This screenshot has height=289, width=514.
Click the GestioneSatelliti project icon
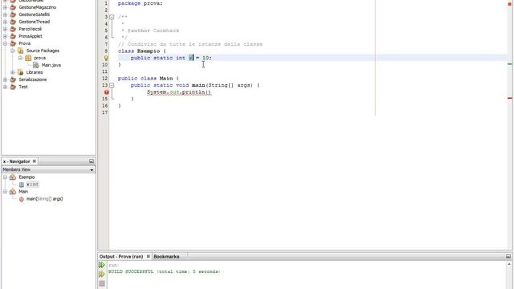13,14
